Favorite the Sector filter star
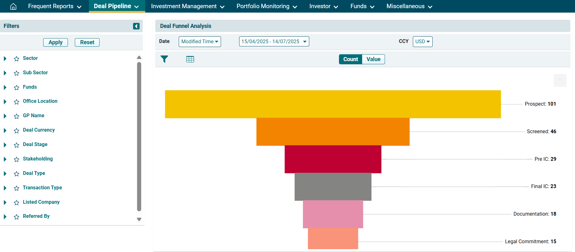Viewport: 575px width, 252px height. tap(17, 59)
